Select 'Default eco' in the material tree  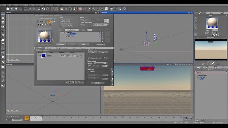[x=73, y=34]
